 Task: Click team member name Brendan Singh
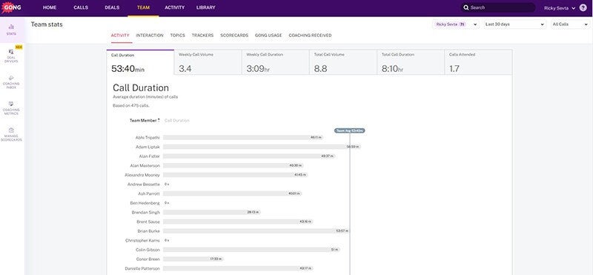(x=145, y=212)
